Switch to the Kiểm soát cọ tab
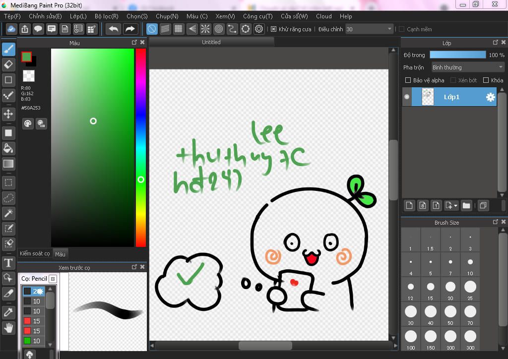 pos(35,253)
